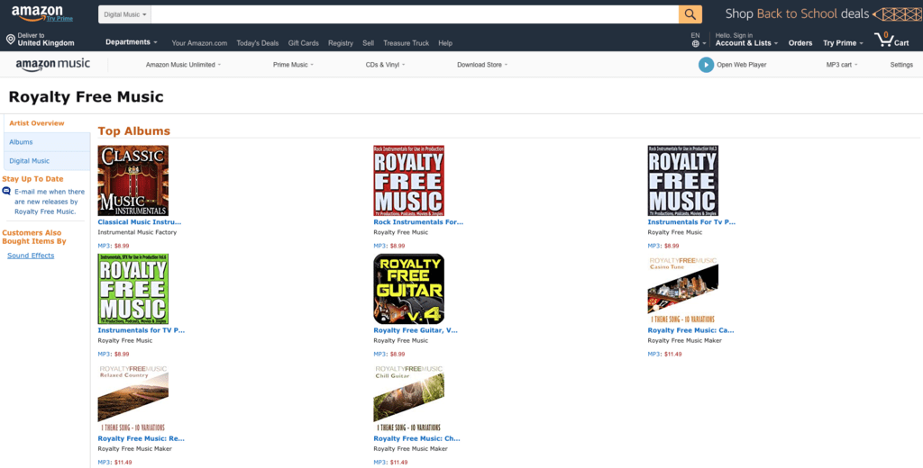Open the green Royalty Free Music album cover
This screenshot has height=468, width=923.
[133, 289]
